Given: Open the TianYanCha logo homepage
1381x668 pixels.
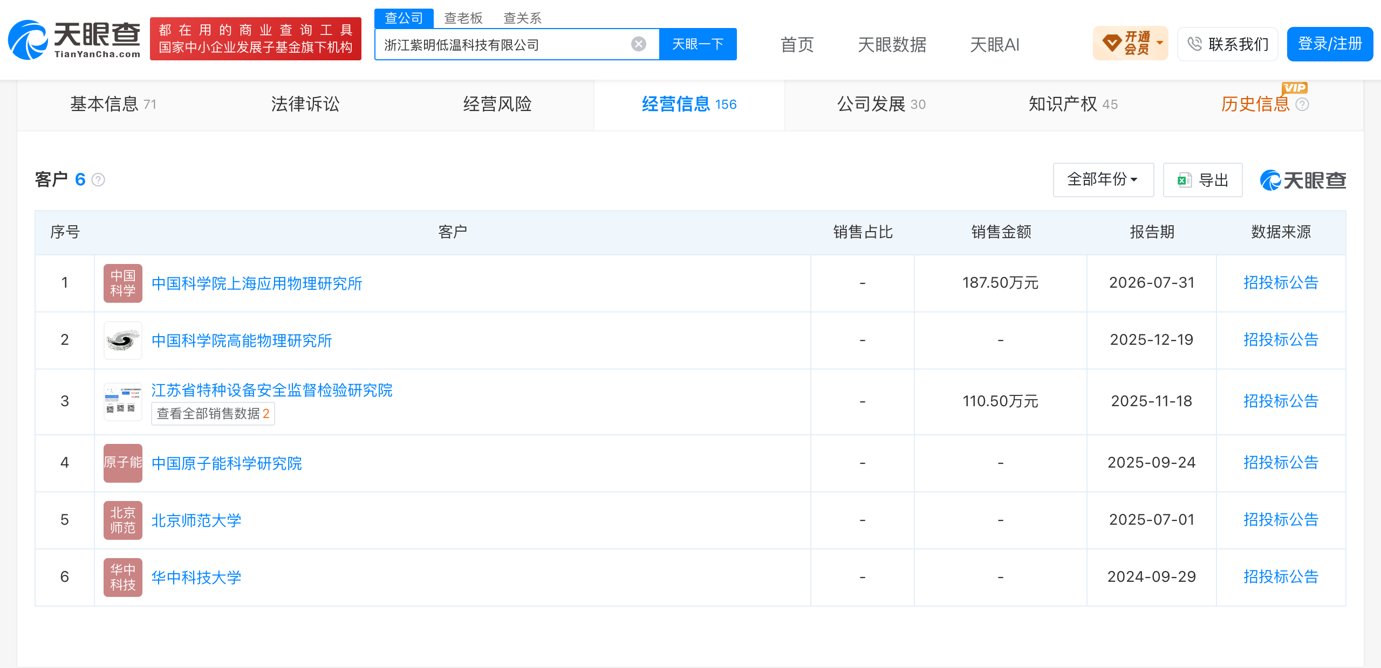Looking at the screenshot, I should (x=74, y=40).
